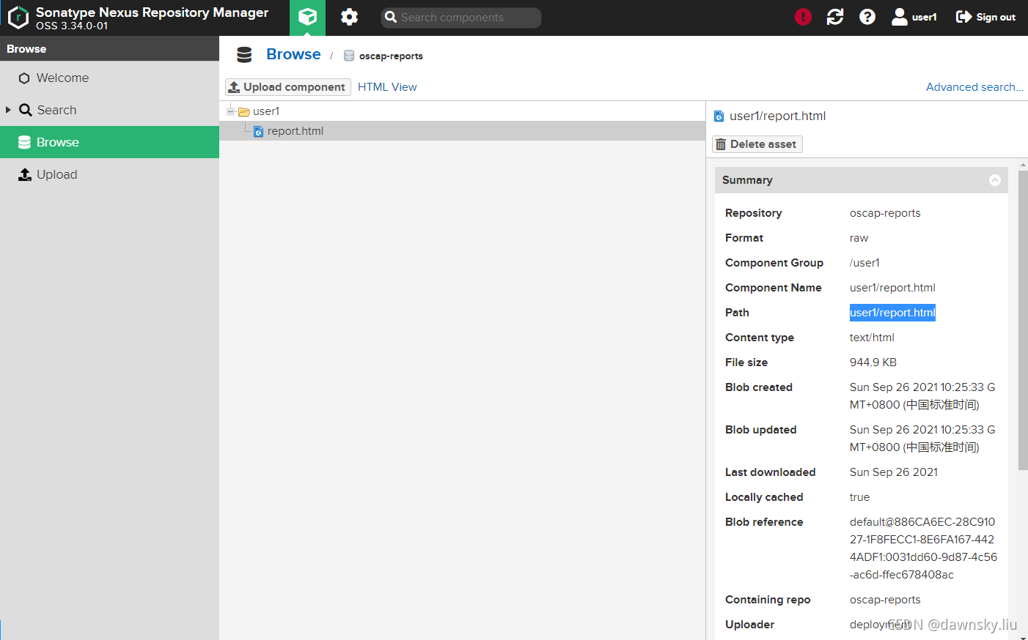The image size is (1028, 640).
Task: Click the Component Name value user1/report.html
Action: tap(892, 288)
